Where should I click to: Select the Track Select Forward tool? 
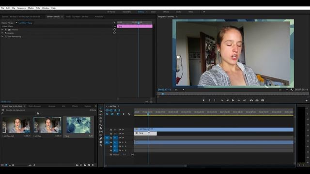[x=101, y=111]
